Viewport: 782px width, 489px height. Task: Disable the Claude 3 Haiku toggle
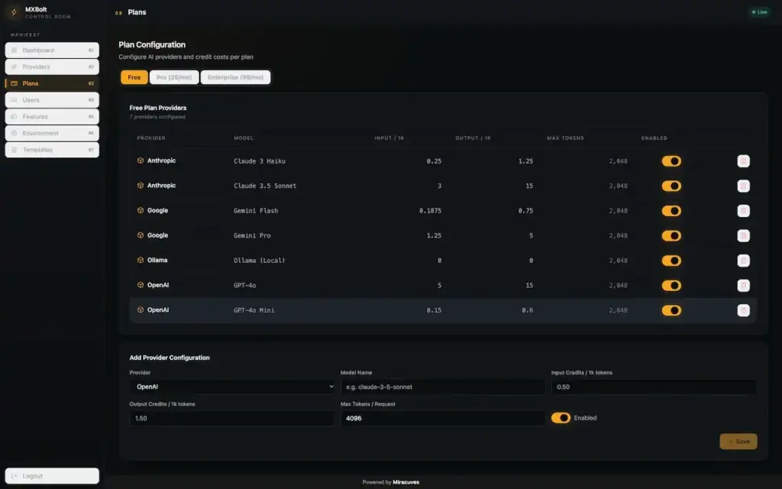pos(671,161)
